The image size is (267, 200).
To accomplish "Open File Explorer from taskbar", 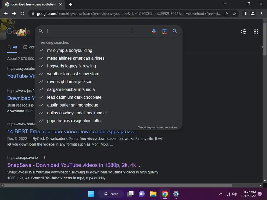I will (x=153, y=194).
